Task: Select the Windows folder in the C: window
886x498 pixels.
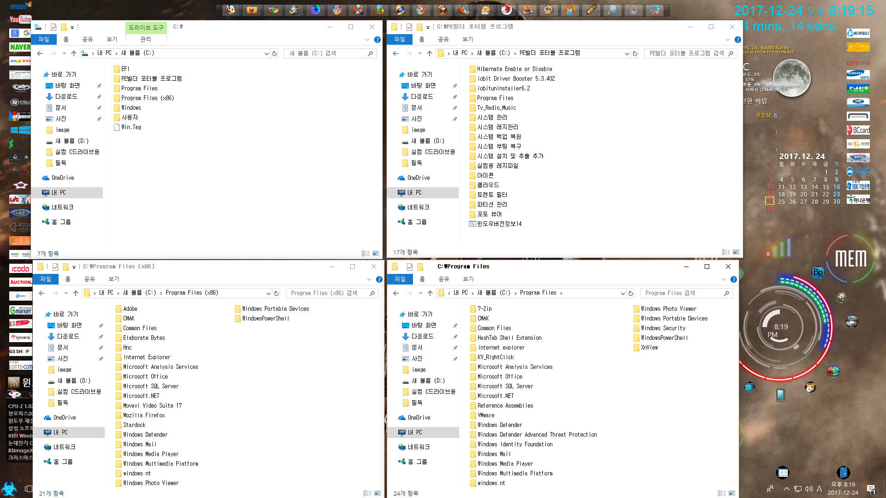Action: click(131, 108)
